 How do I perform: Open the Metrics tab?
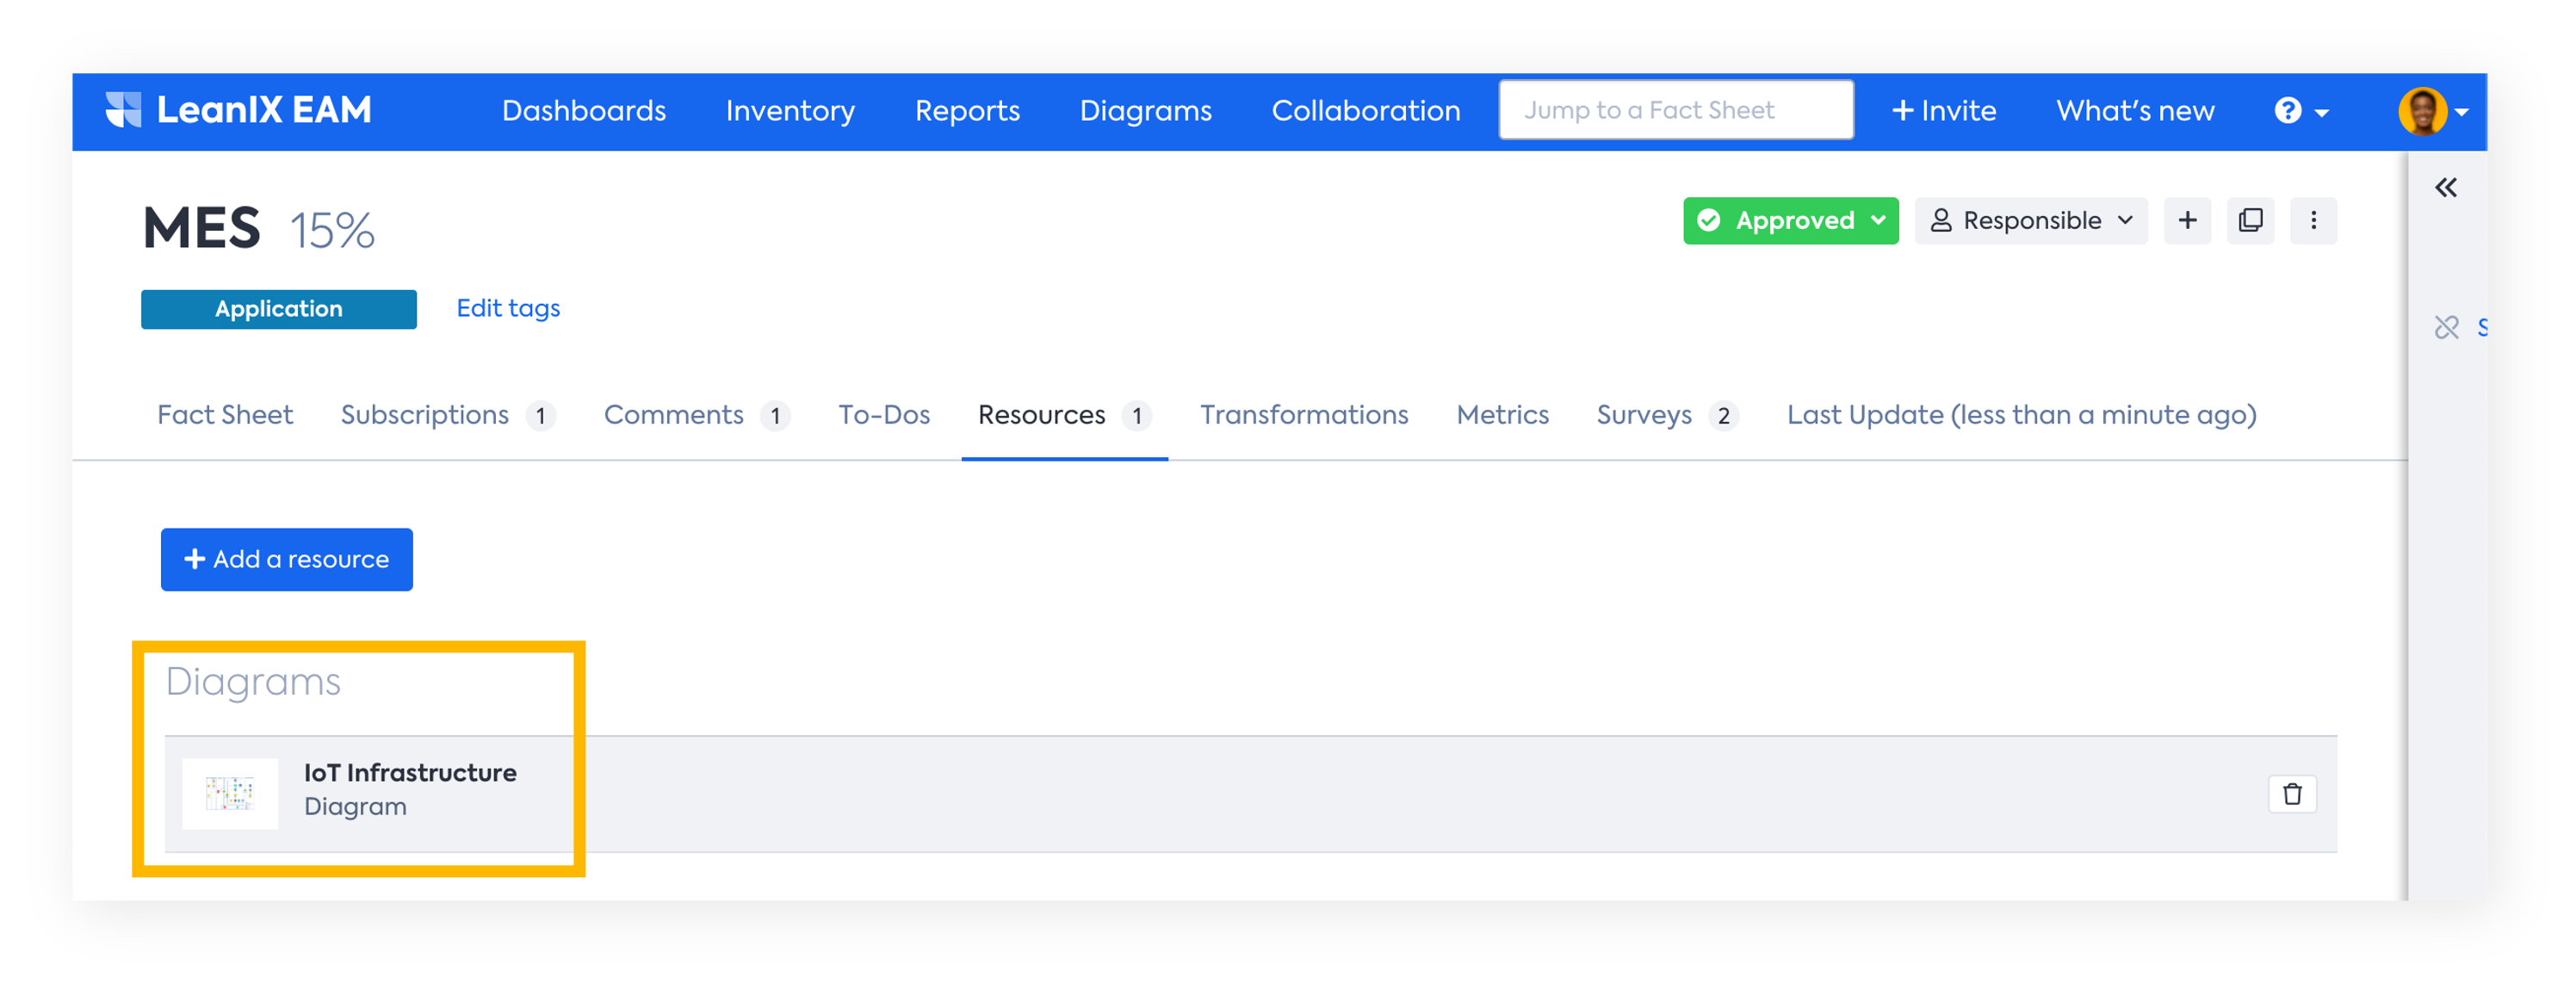pyautogui.click(x=1502, y=415)
